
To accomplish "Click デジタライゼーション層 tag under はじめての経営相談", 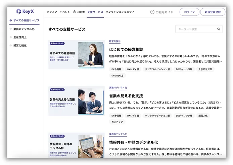I will point(157,69).
